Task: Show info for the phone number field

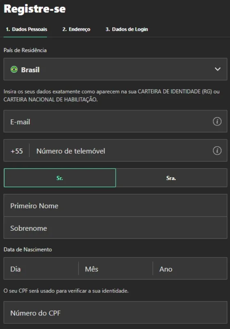Action: (217, 151)
